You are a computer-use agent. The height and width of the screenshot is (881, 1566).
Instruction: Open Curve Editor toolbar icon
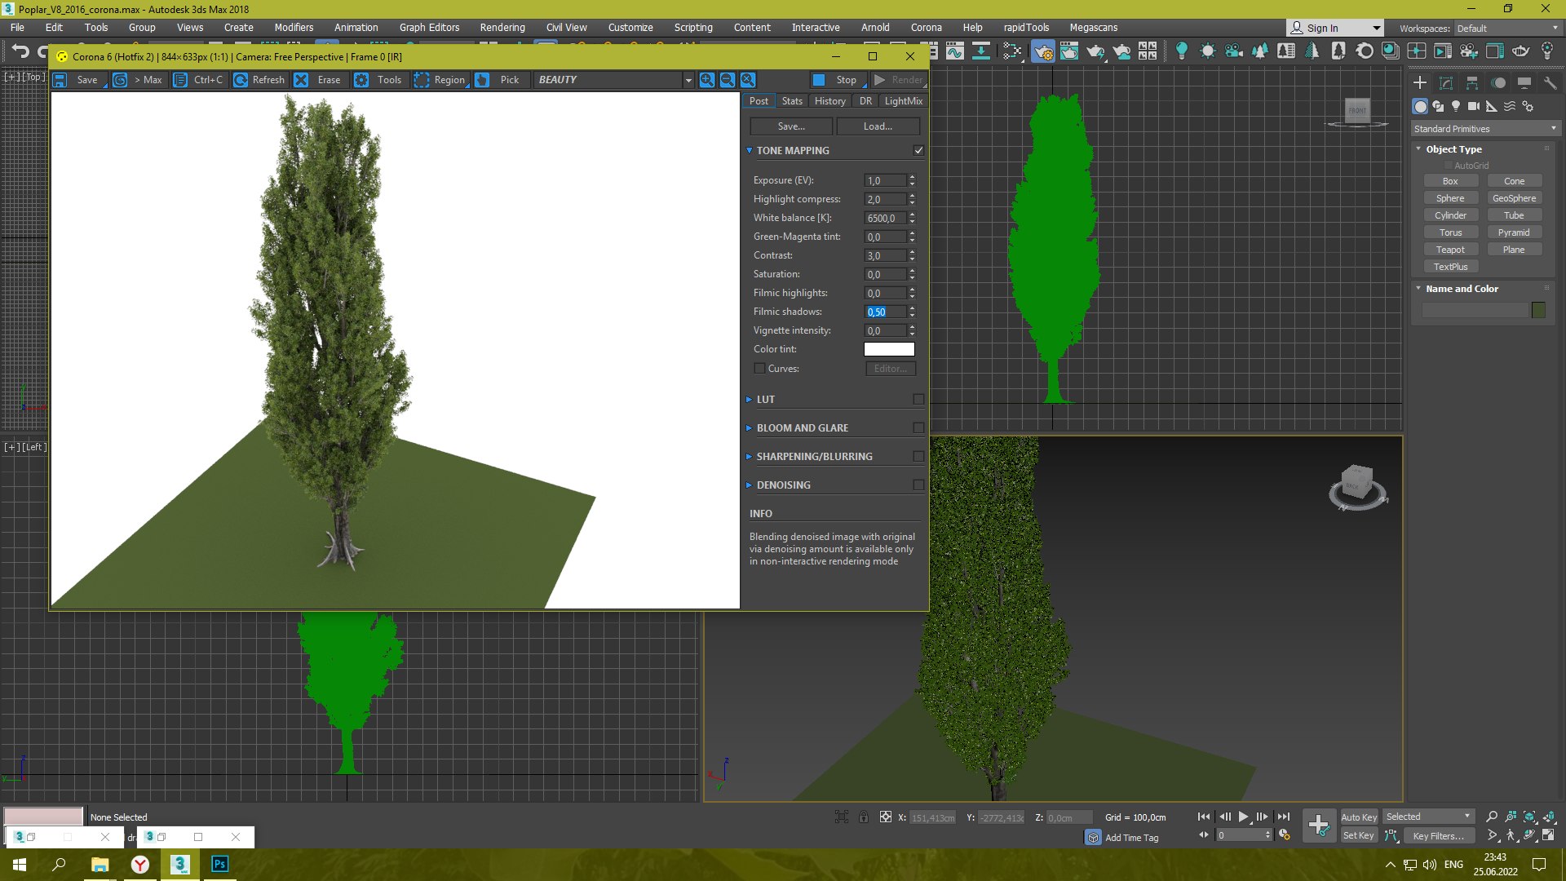[954, 51]
